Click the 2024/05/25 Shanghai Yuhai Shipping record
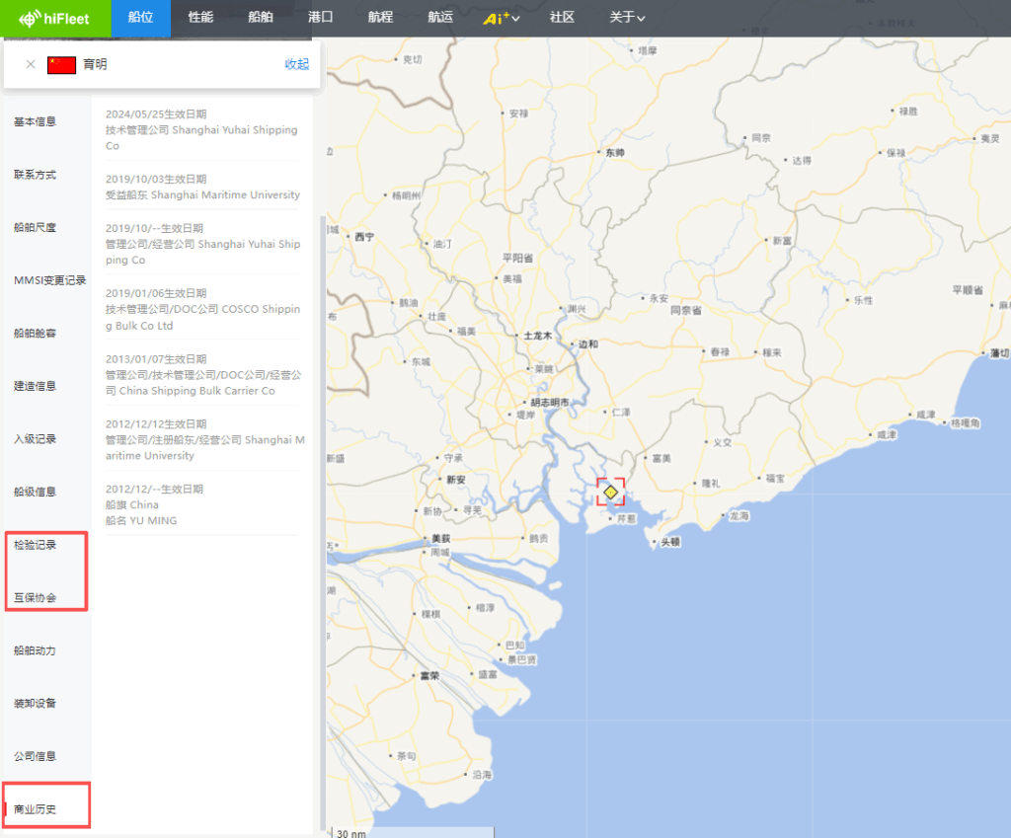This screenshot has width=1011, height=838. tap(202, 130)
